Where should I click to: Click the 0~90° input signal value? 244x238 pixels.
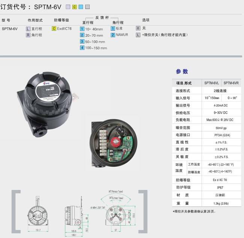click(x=232, y=98)
